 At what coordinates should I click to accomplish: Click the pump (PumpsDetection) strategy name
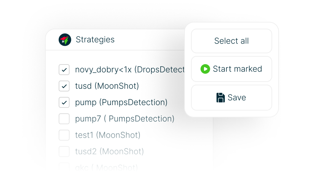click(x=121, y=102)
